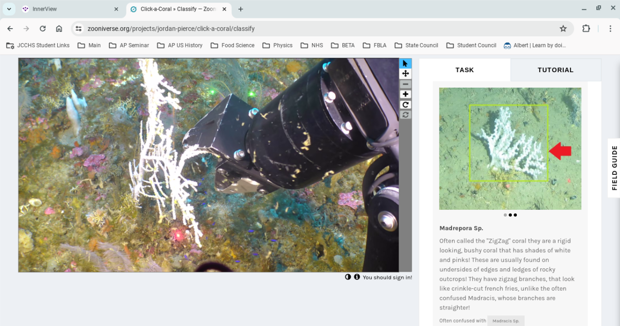
Task: Click the Madrepora example coral thumbnail
Action: click(510, 149)
